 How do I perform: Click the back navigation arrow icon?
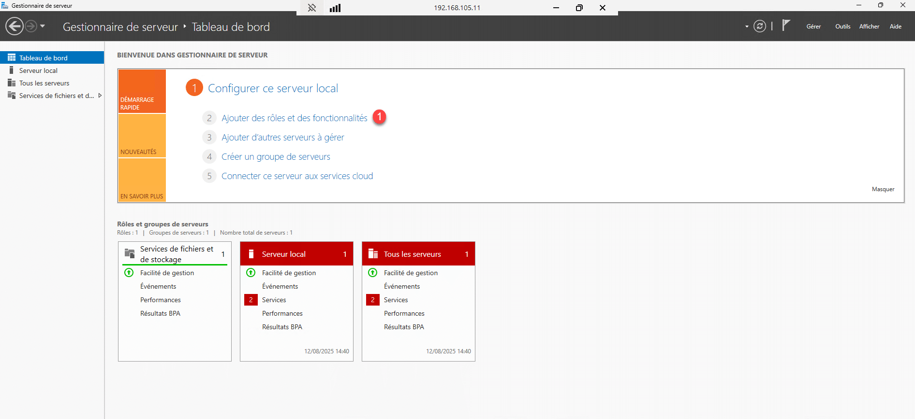point(15,26)
